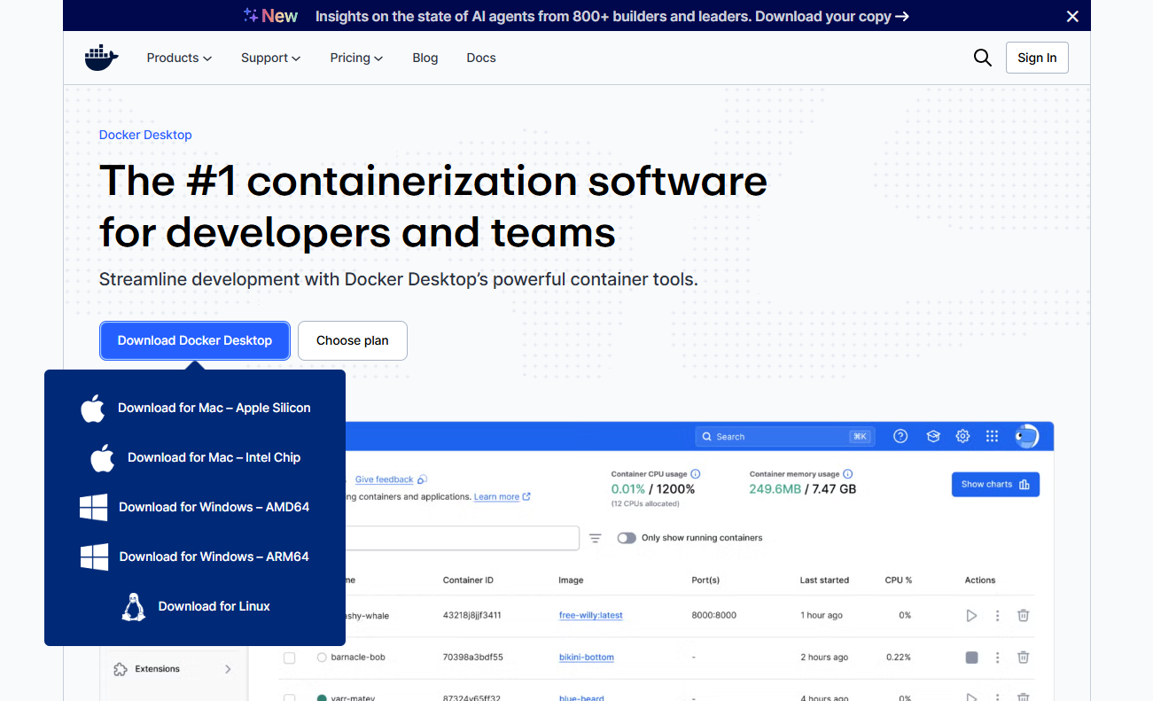Click container ID 43218j8jjf3411
Screen dimensions: 1153x701
[472, 615]
